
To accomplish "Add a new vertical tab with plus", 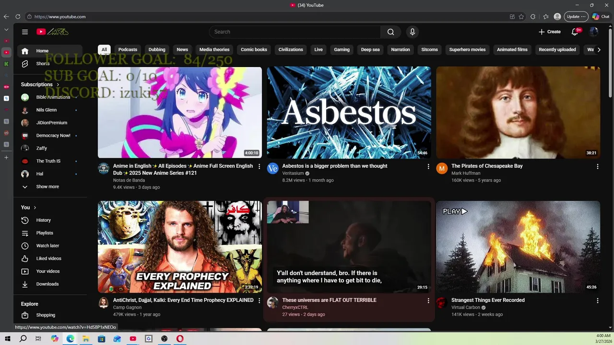I will coord(6,158).
